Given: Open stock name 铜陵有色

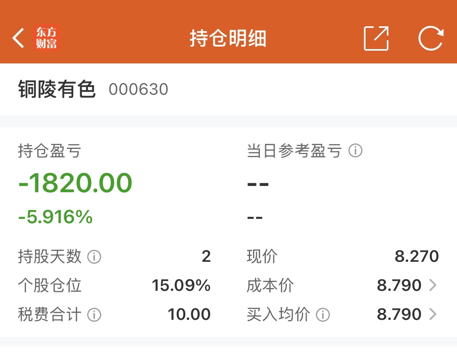Looking at the screenshot, I should click(x=57, y=90).
